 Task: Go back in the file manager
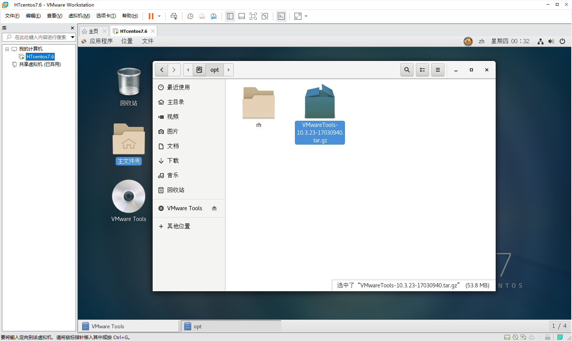coord(162,70)
